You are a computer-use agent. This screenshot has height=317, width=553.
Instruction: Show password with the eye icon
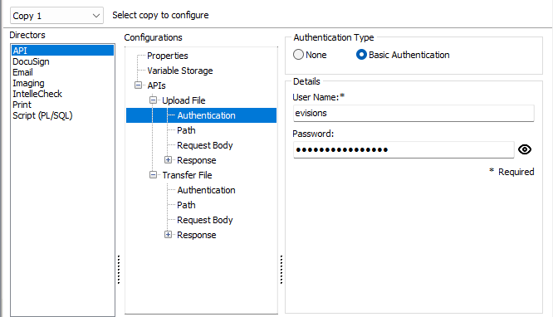(x=525, y=149)
